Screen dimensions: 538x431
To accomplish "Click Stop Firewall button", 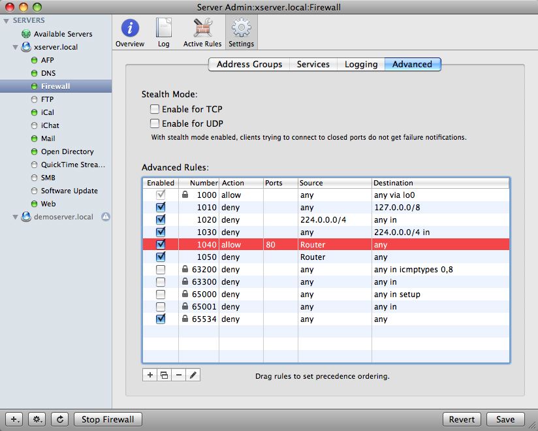I will coord(108,419).
